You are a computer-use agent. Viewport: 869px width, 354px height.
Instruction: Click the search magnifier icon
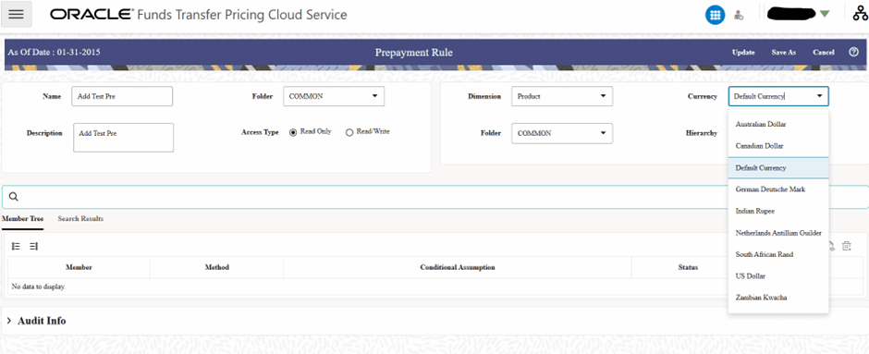tap(14, 197)
